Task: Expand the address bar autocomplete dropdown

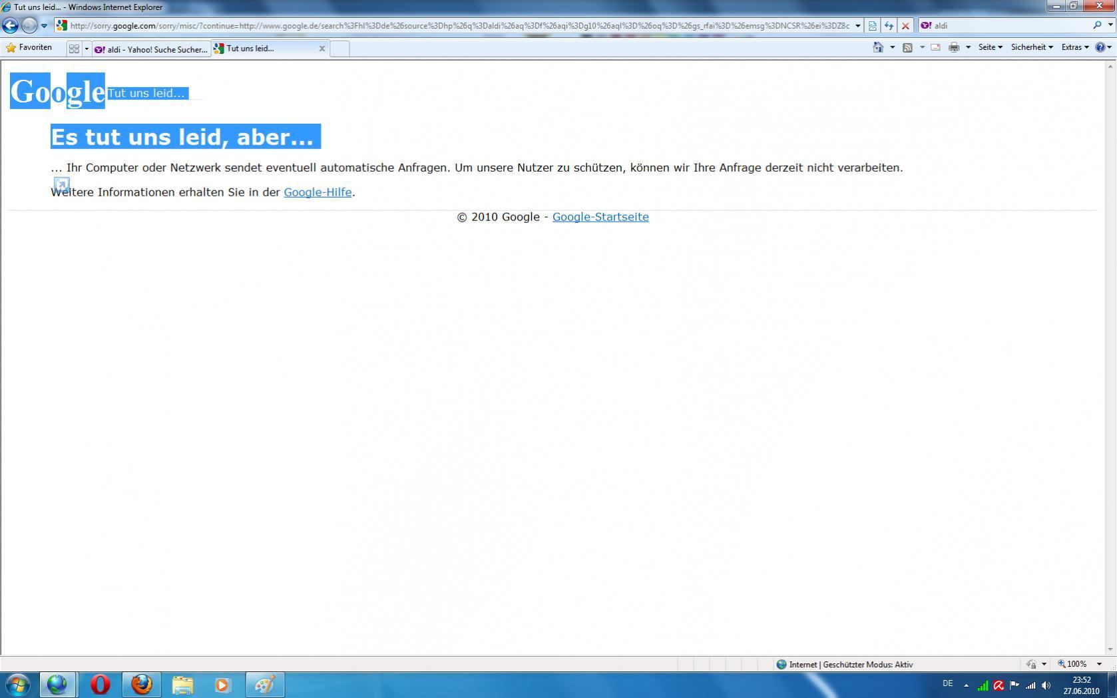Action: pyautogui.click(x=857, y=26)
